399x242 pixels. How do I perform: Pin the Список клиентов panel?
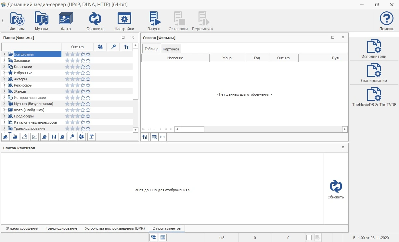coord(343,148)
